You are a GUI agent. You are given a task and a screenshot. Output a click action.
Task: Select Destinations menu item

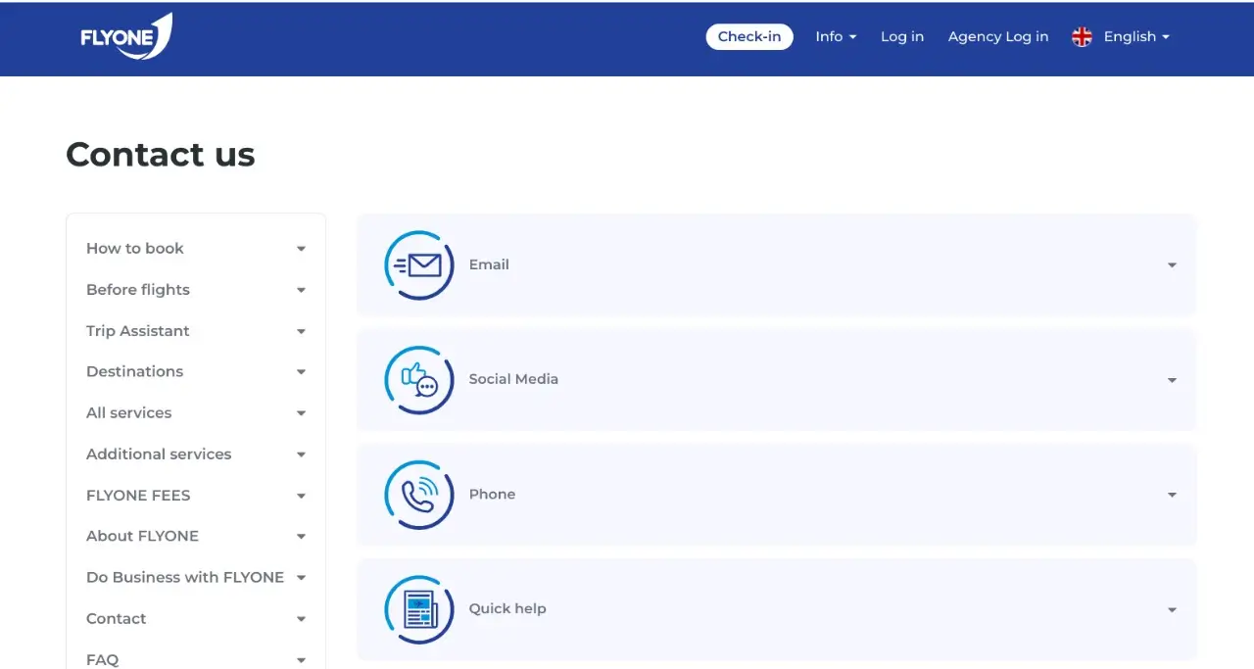point(135,371)
